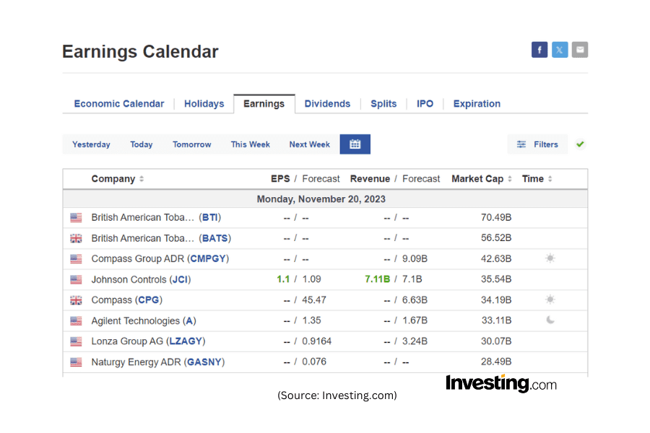Image resolution: width=650 pixels, height=433 pixels.
Task: Click the US flag beside Agilent Technologies
Action: (76, 320)
